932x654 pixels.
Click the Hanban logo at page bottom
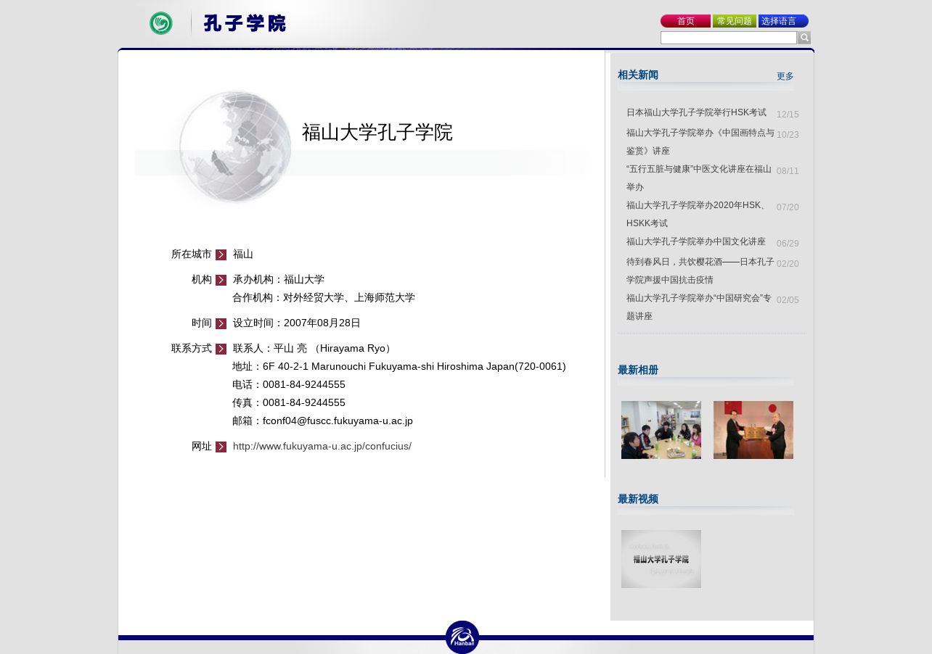pyautogui.click(x=462, y=637)
